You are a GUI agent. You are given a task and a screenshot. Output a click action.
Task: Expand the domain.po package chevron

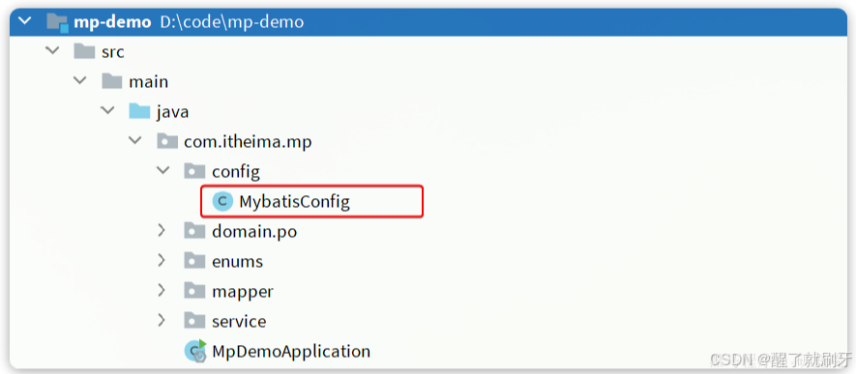[x=162, y=231]
